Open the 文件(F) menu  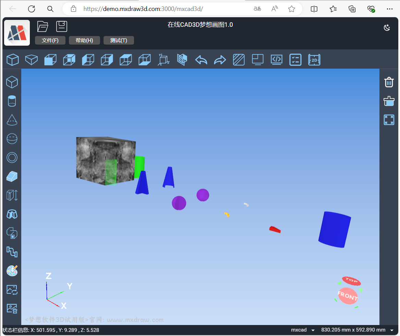[x=50, y=40]
